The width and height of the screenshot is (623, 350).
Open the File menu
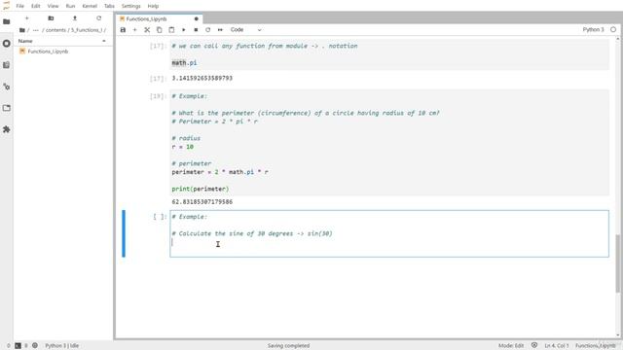19,6
